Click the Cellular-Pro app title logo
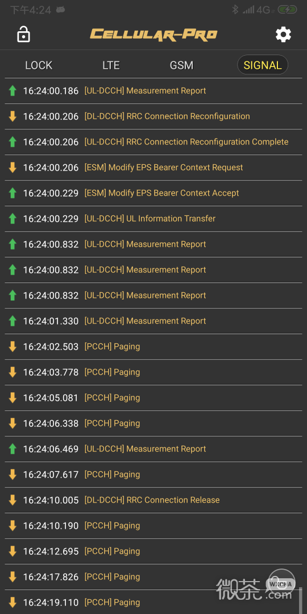Viewport: 307px width, 614px height. click(x=153, y=35)
